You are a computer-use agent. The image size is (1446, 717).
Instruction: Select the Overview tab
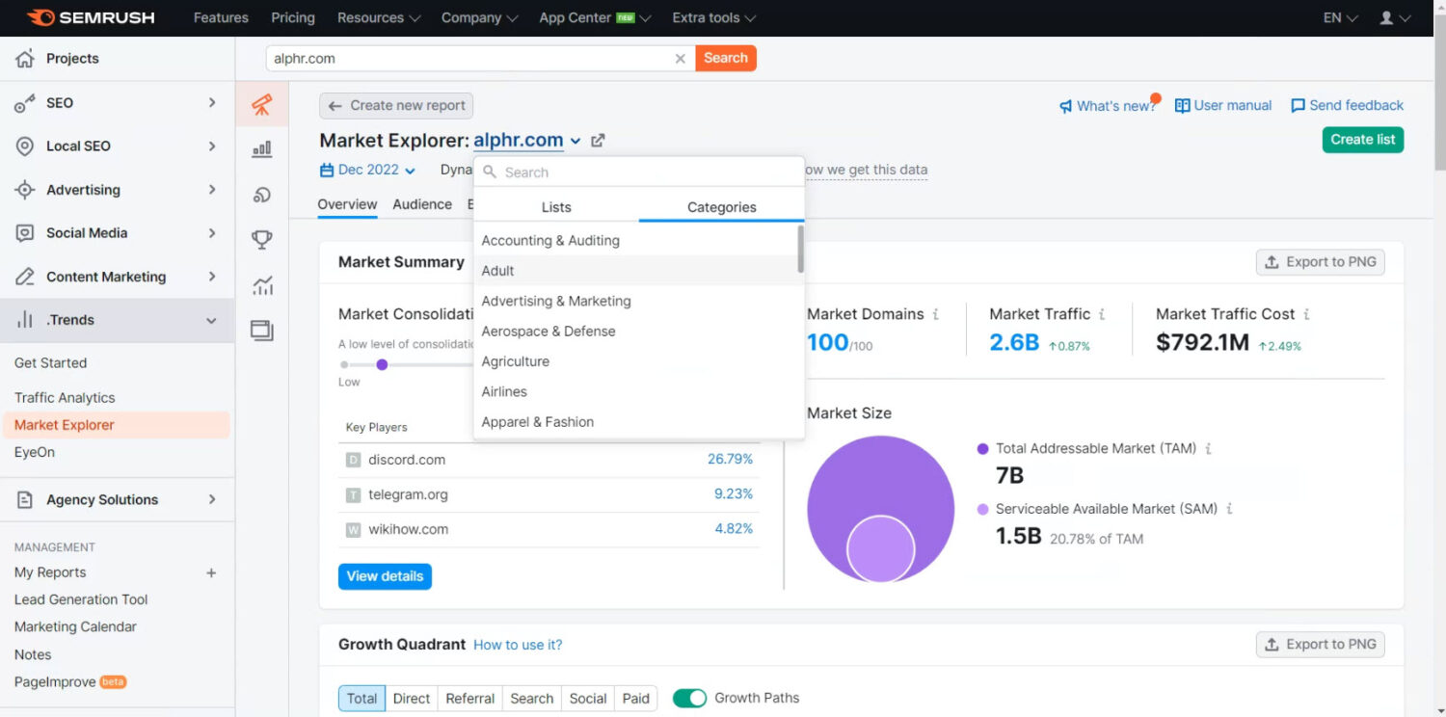coord(347,204)
